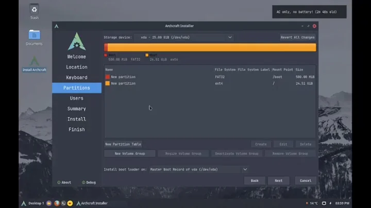Click the File System Label column header
The width and height of the screenshot is (371, 208).
point(254,70)
